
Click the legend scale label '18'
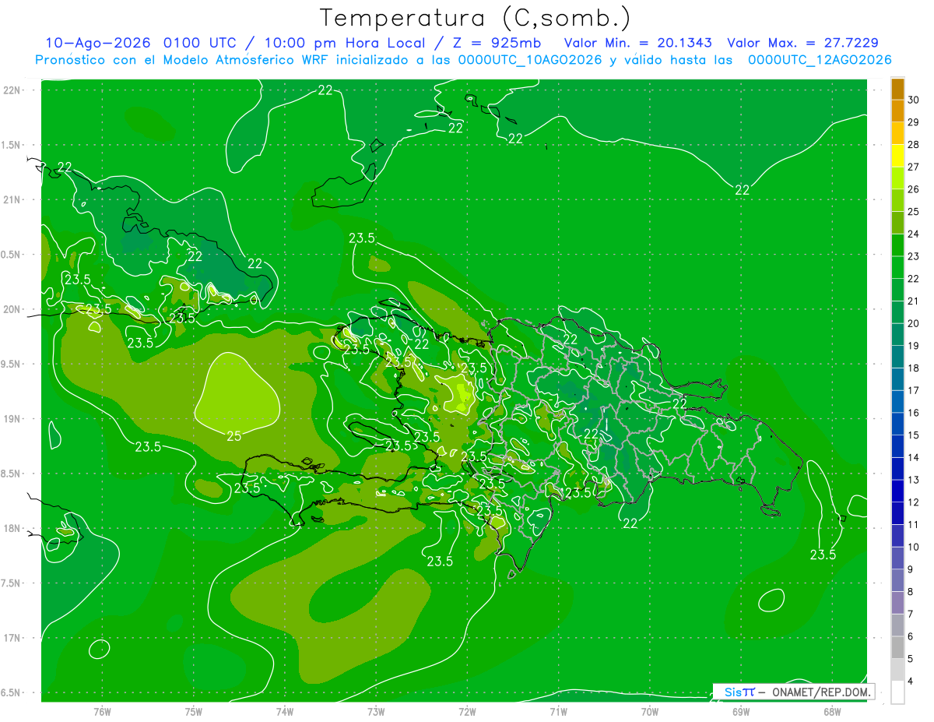(x=915, y=368)
